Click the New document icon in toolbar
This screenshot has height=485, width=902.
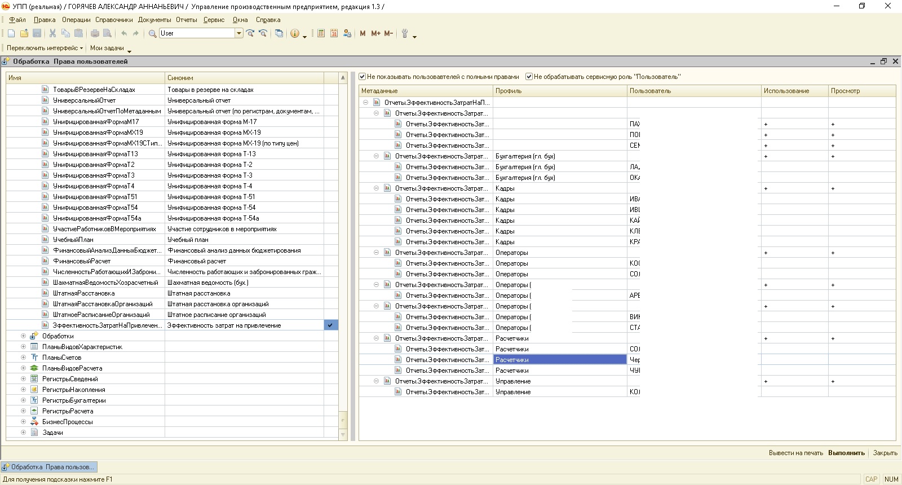coord(11,33)
